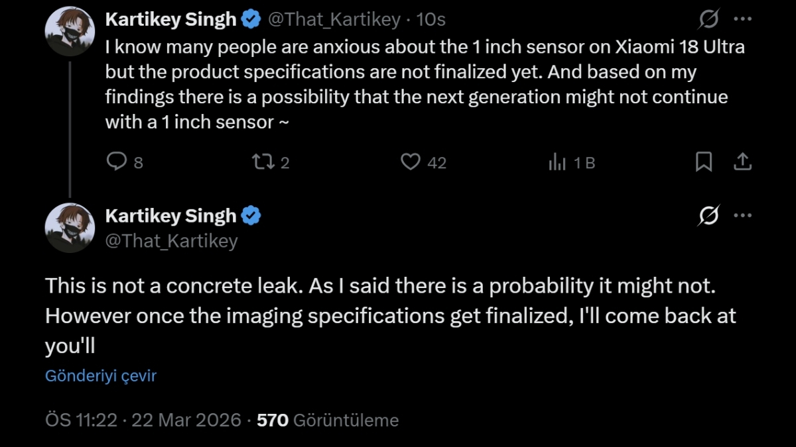The height and width of the screenshot is (447, 796).
Task: Click Grok icon on the top tweet
Action: pos(709,21)
